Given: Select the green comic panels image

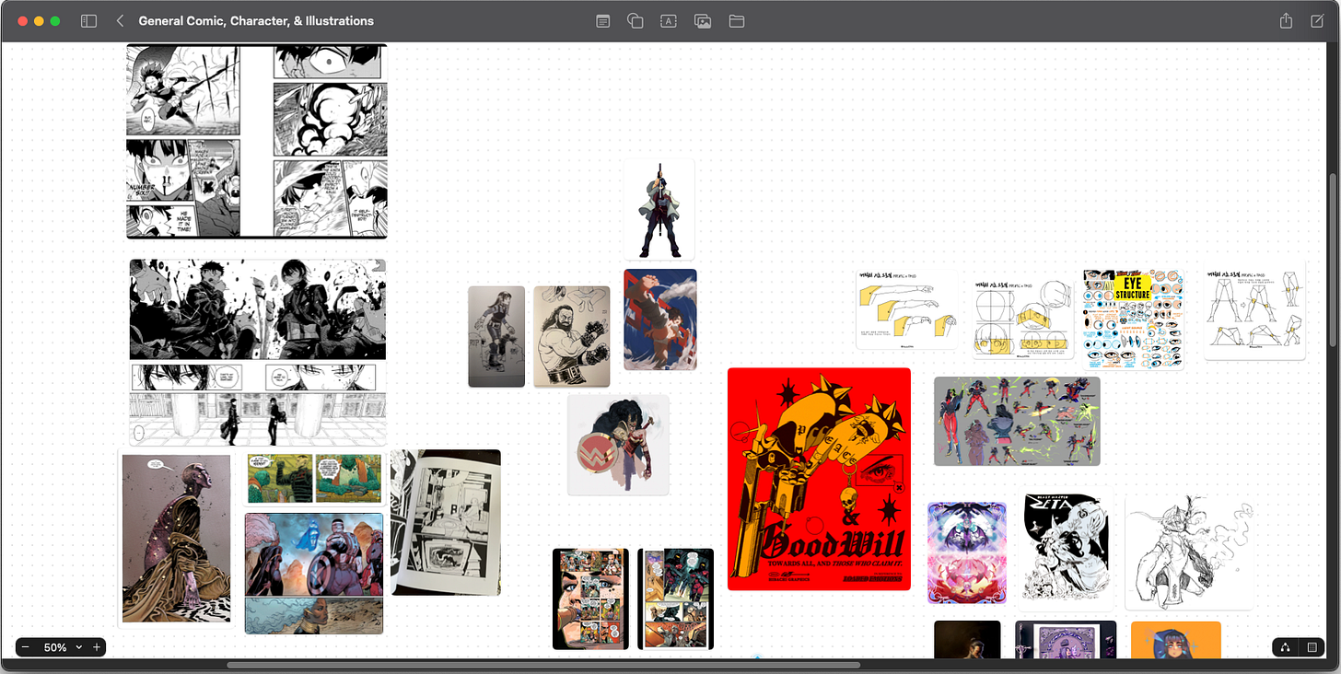Looking at the screenshot, I should pyautogui.click(x=314, y=478).
